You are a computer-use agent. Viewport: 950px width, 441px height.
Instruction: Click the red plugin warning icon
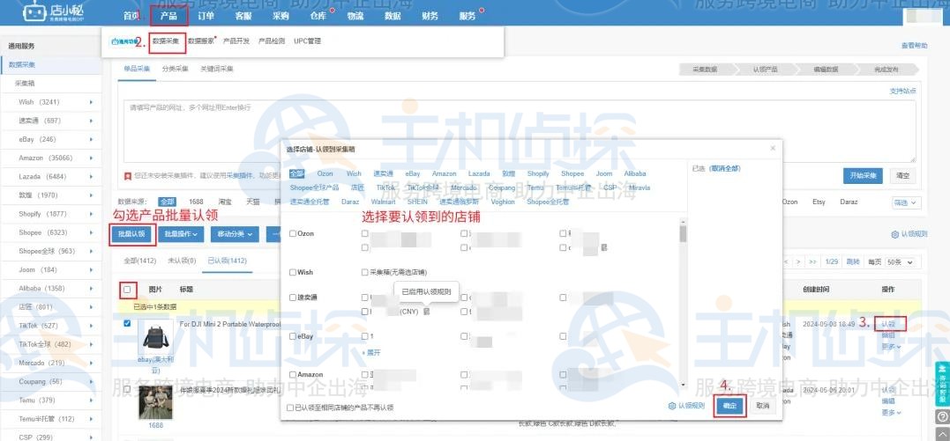[x=128, y=176]
